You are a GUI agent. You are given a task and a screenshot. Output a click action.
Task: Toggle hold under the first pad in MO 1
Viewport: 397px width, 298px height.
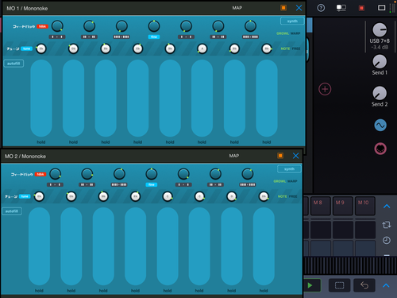[41, 142]
